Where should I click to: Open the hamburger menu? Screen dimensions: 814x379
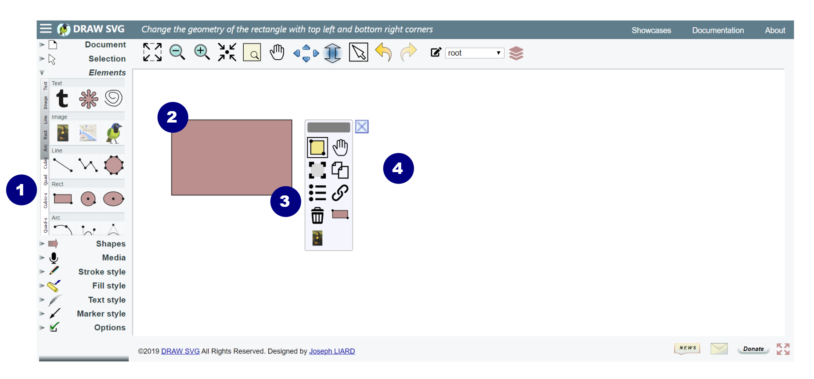[46, 29]
